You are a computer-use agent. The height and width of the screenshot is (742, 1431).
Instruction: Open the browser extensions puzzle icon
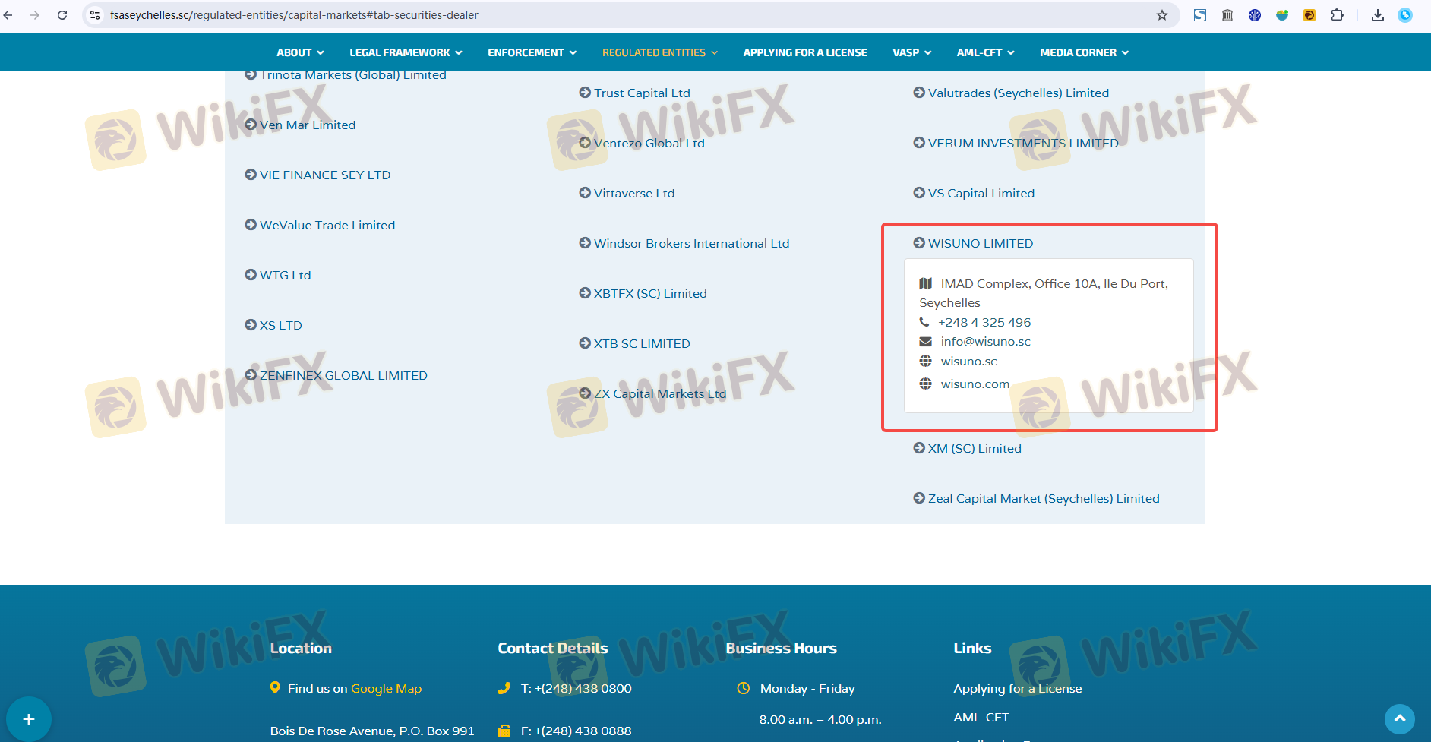pyautogui.click(x=1337, y=15)
